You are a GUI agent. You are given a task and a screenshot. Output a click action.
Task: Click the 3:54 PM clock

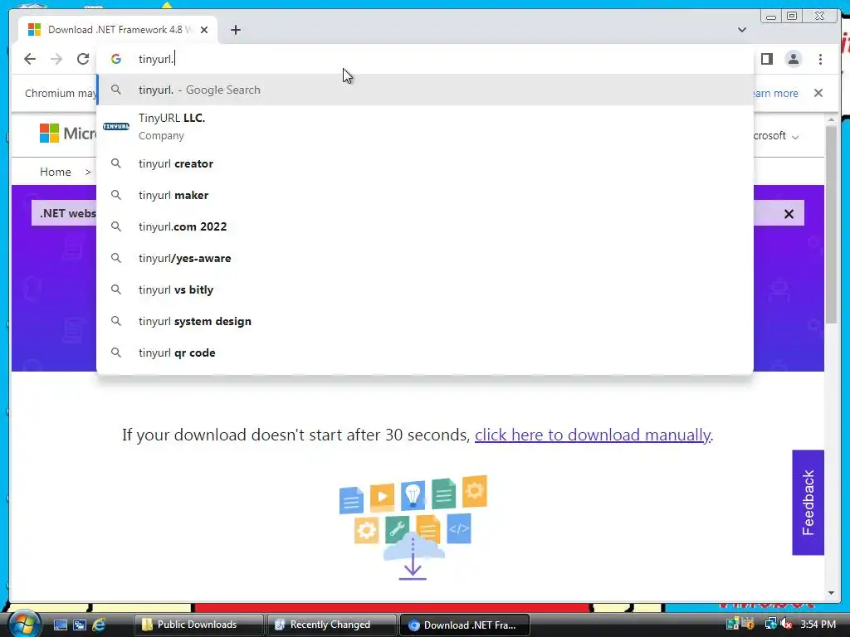pos(818,624)
